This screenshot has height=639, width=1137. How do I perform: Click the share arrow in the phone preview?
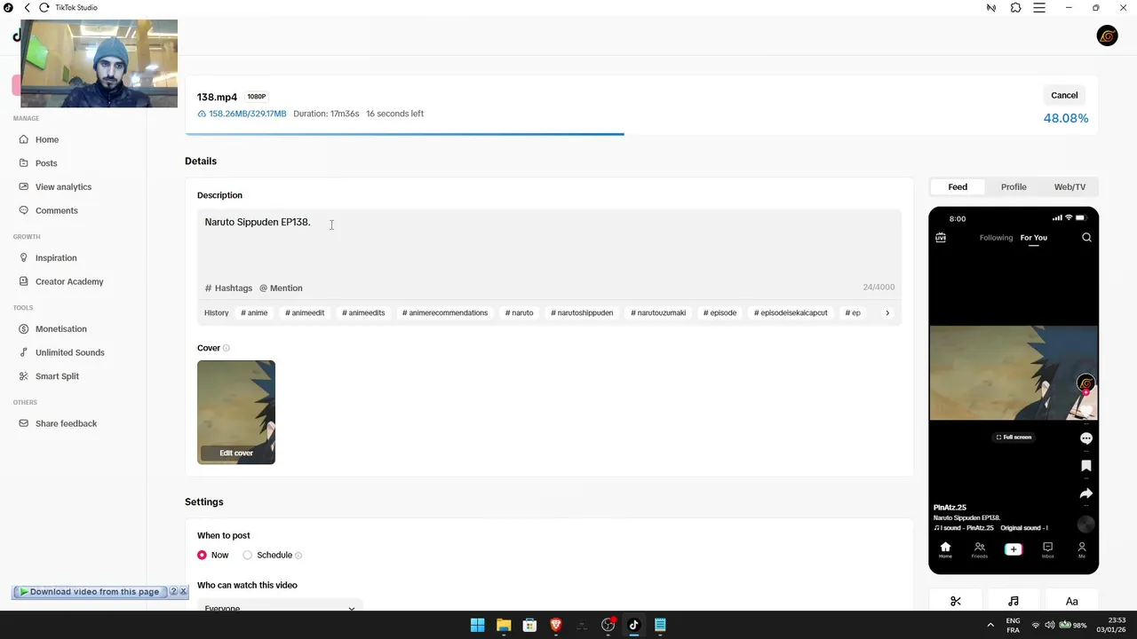pyautogui.click(x=1085, y=493)
